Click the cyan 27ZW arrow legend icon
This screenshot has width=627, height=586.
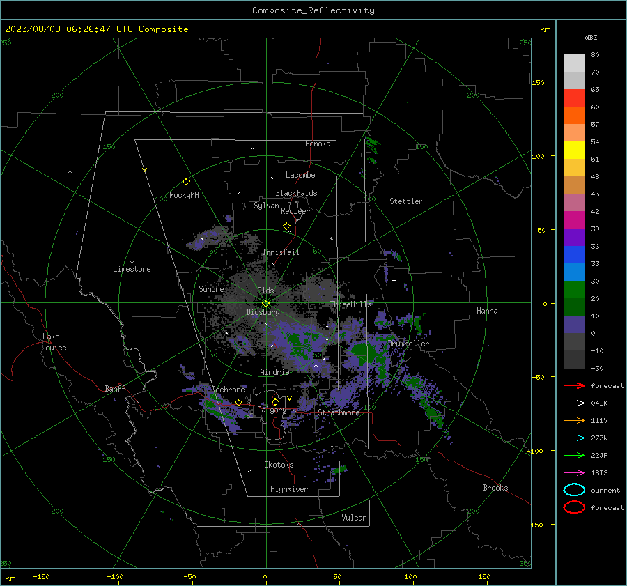tap(574, 438)
